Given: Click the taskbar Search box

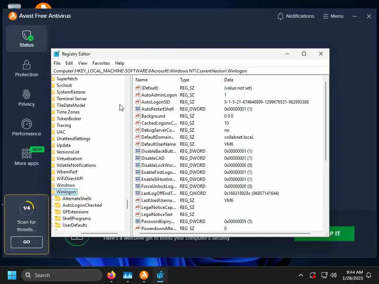Looking at the screenshot, I should point(62,275).
